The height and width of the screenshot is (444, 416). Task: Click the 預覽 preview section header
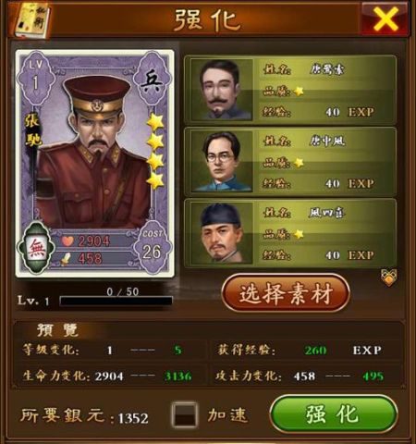[57, 330]
